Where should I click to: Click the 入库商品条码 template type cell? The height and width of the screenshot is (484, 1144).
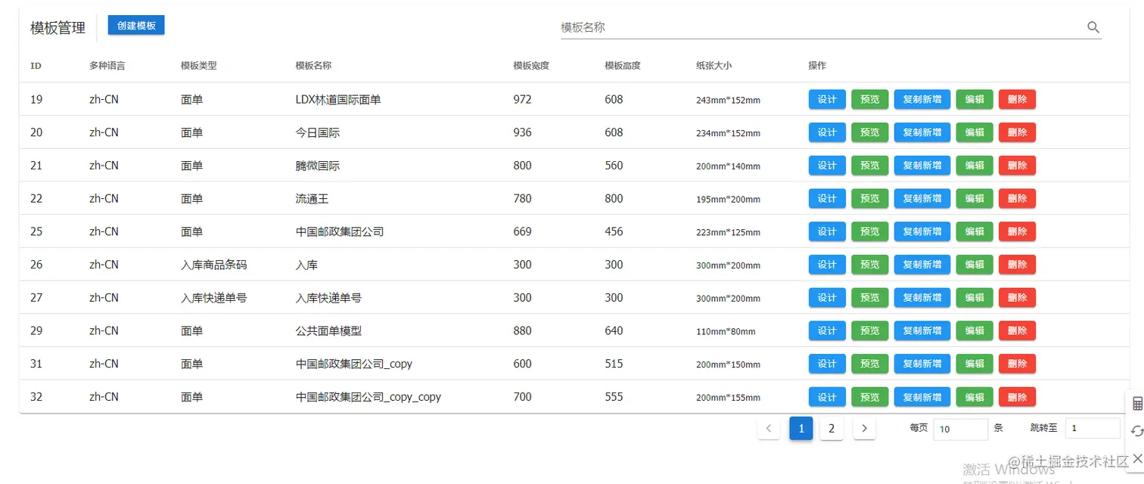pyautogui.click(x=214, y=265)
